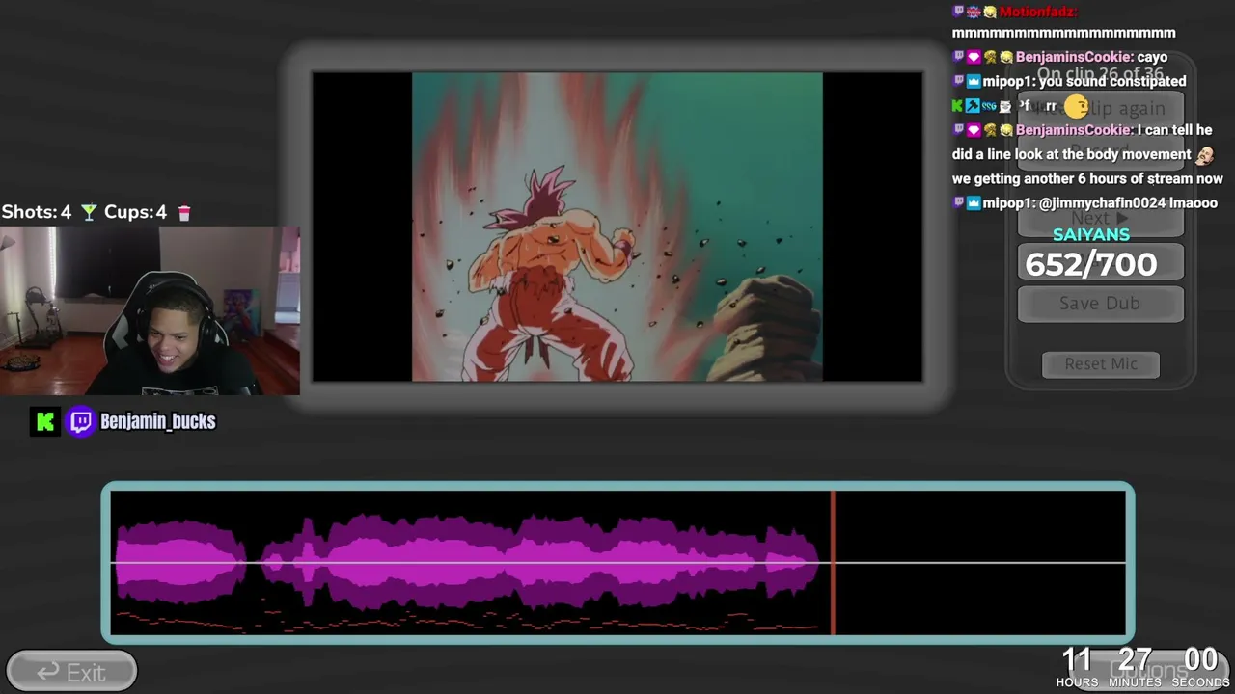Click mipop1 username on the "lmaooo" message
This screenshot has height=694, width=1235.
(x=1006, y=203)
